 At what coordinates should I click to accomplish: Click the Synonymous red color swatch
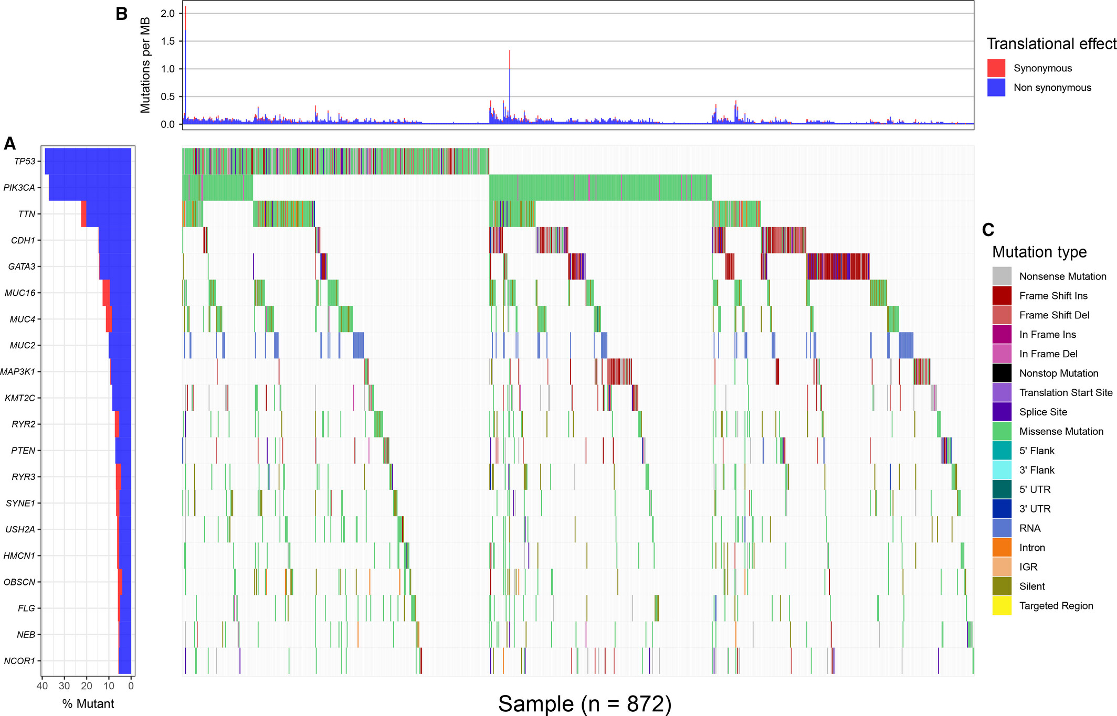pyautogui.click(x=996, y=68)
